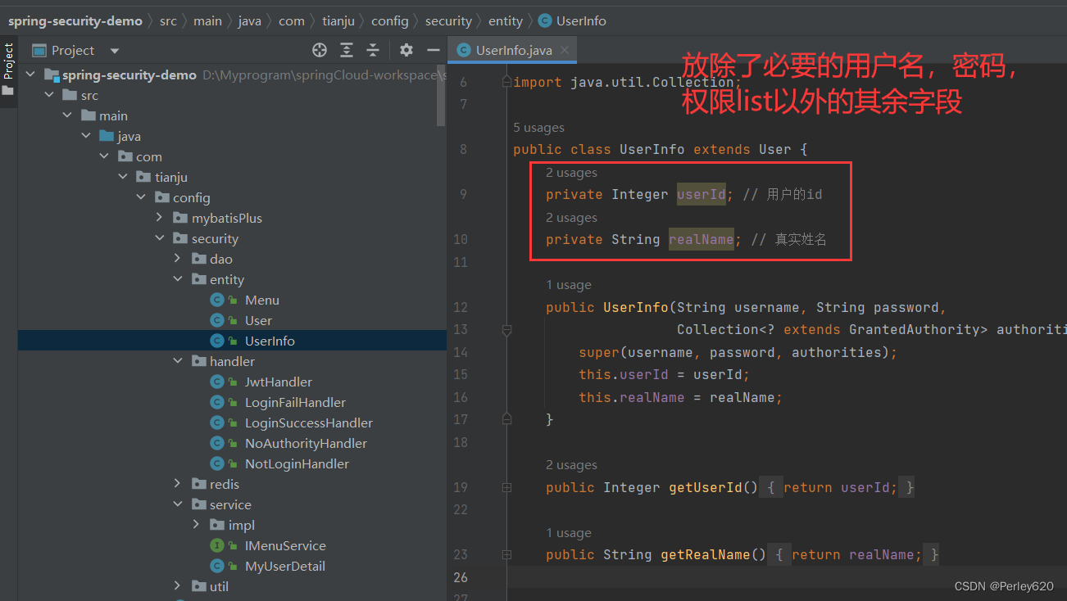Screen dimensions: 1067x601
Task: Click the class icon beside JwtHandler
Action: coord(217,382)
